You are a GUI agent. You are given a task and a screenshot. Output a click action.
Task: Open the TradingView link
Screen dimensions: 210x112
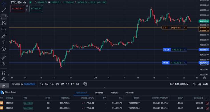click(29, 84)
